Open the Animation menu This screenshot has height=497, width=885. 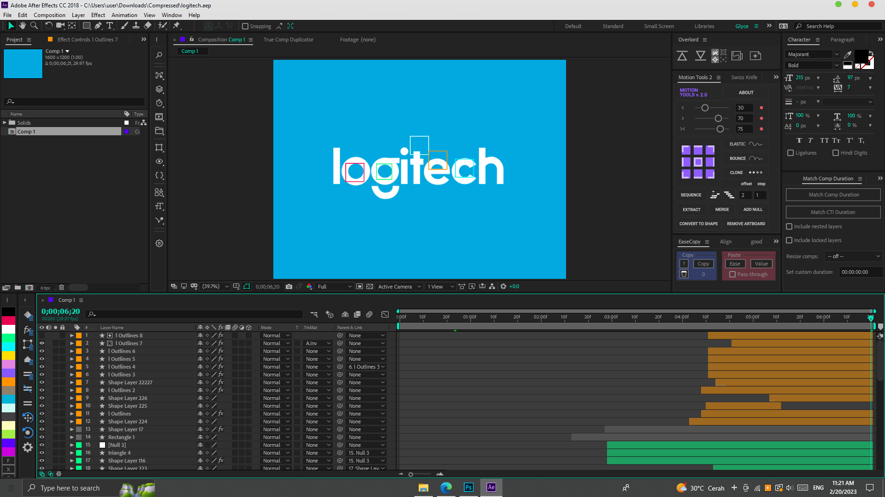tap(124, 15)
